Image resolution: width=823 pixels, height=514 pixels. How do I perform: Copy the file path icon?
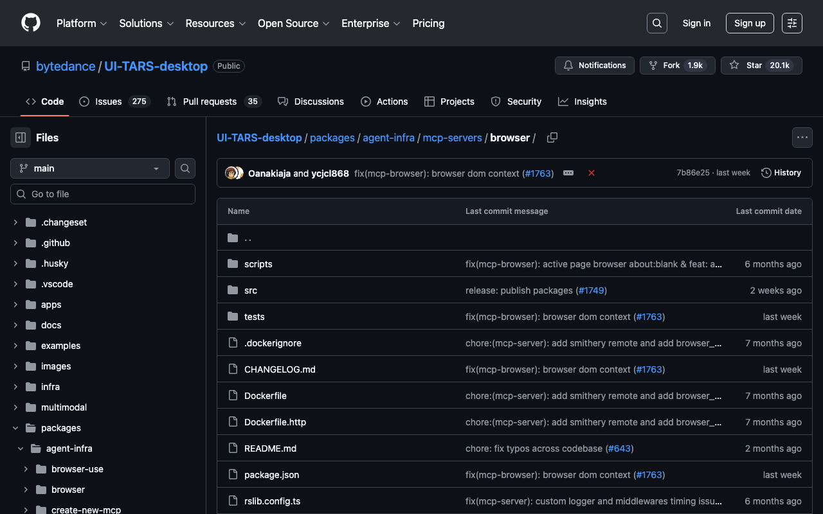click(x=552, y=137)
